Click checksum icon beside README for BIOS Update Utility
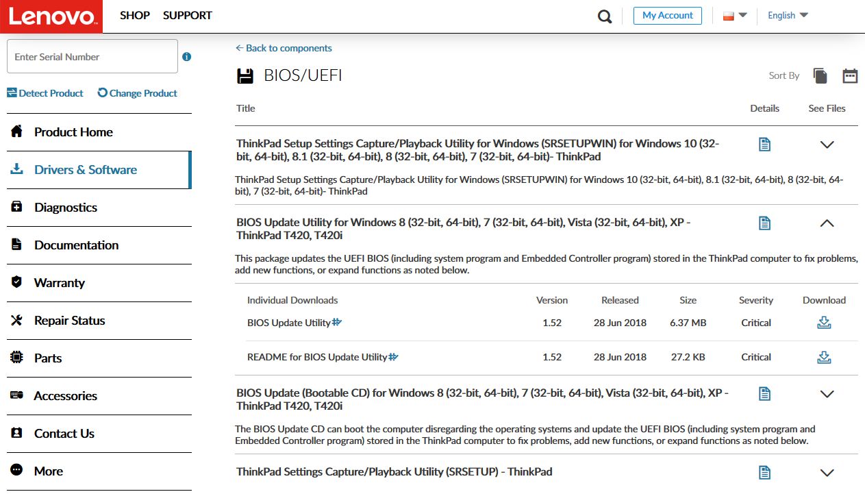The image size is (865, 494). coord(393,356)
